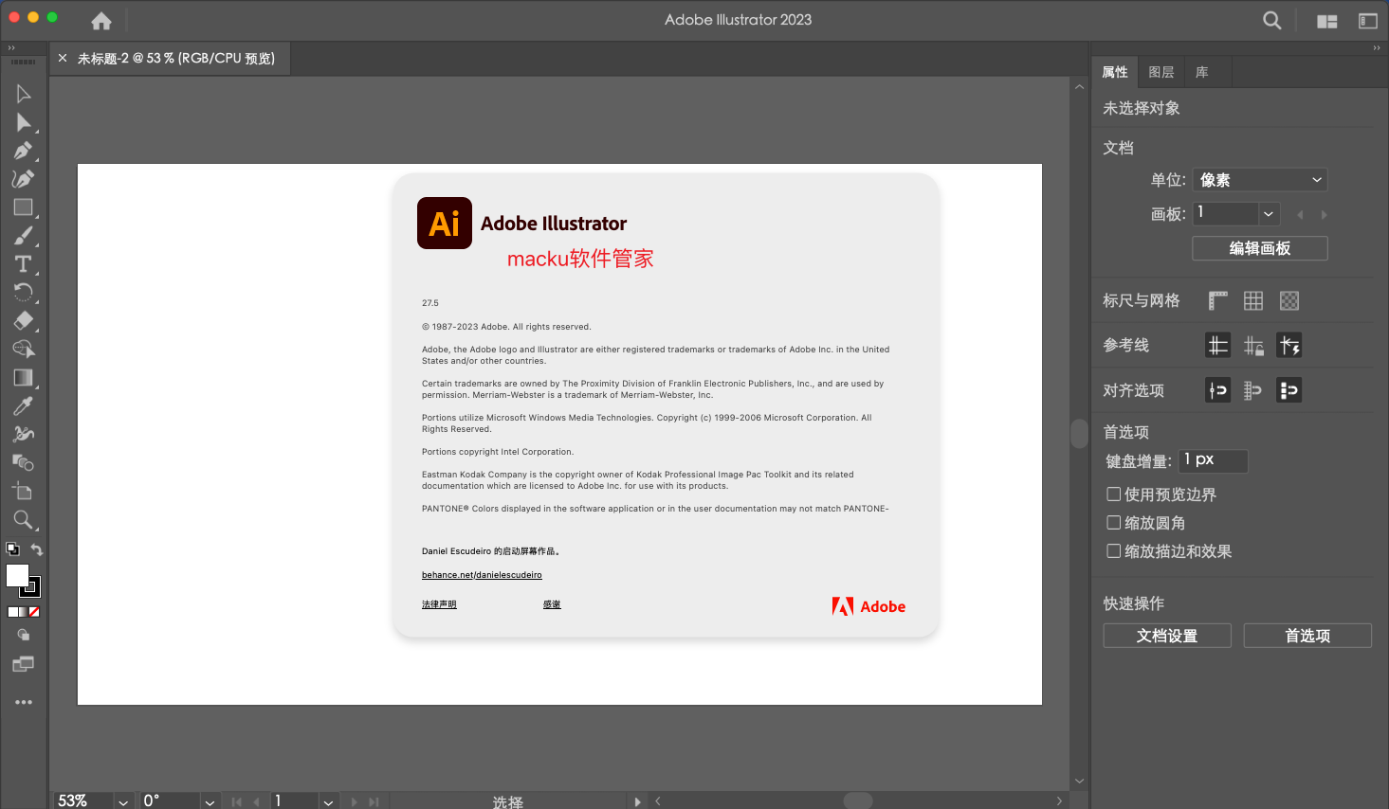The width and height of the screenshot is (1389, 809).
Task: Select the Gradient tool
Action: tap(24, 377)
